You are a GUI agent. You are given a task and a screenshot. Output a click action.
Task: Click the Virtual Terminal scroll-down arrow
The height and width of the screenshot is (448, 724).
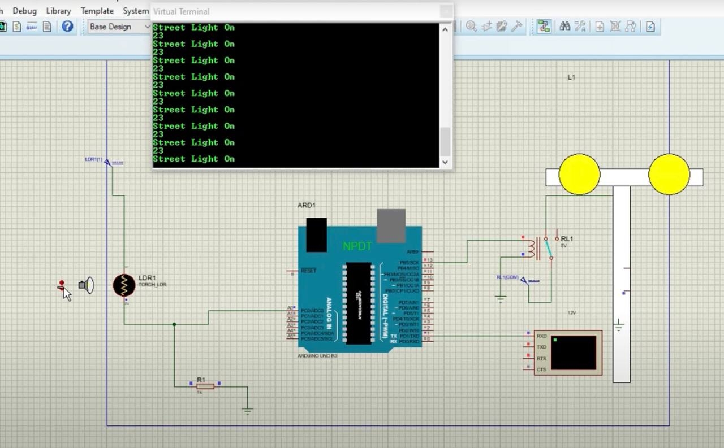[445, 162]
